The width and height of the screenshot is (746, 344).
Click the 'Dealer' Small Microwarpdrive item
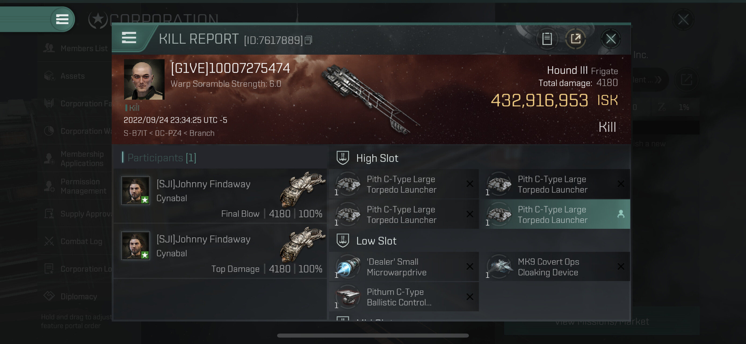pyautogui.click(x=404, y=267)
